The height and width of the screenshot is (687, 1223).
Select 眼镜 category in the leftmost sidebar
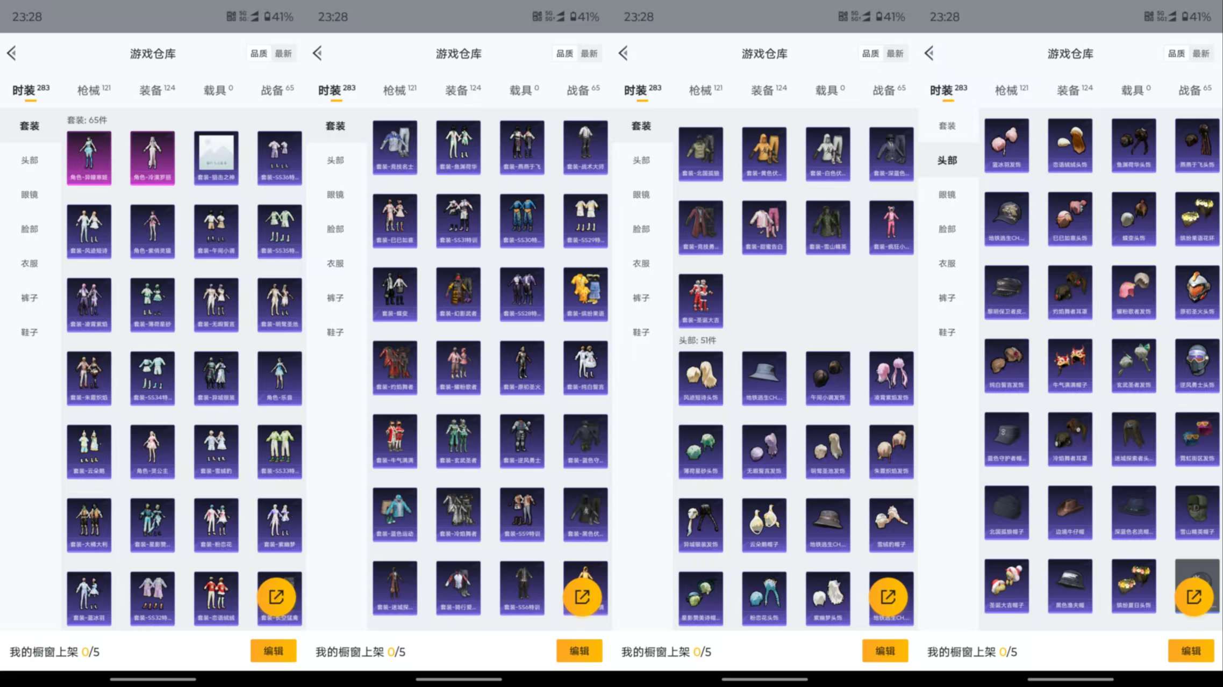[x=30, y=194]
